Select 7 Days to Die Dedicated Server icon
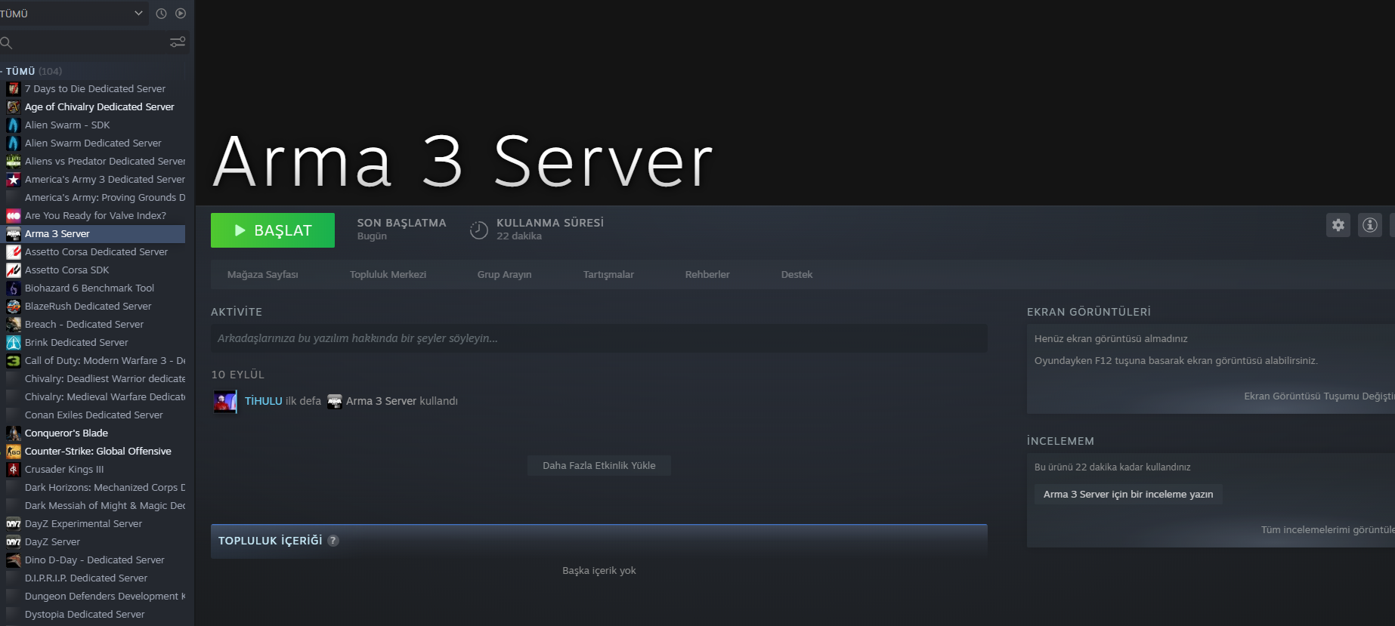This screenshot has width=1395, height=626. pos(14,89)
